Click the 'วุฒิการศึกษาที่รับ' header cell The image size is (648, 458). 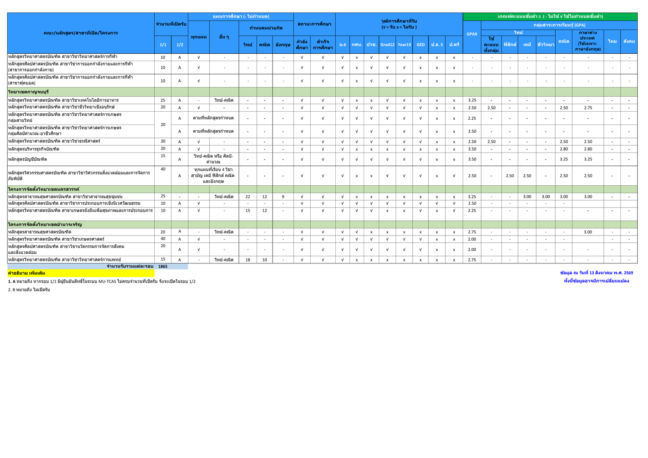click(x=399, y=24)
